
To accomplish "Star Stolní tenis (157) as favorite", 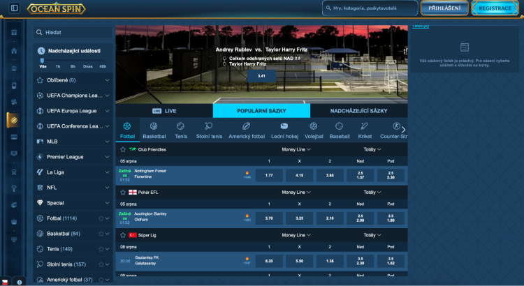I will [101, 264].
